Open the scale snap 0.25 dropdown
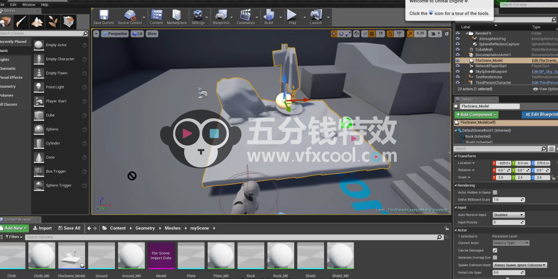Image resolution: width=558 pixels, height=279 pixels. coord(420,33)
